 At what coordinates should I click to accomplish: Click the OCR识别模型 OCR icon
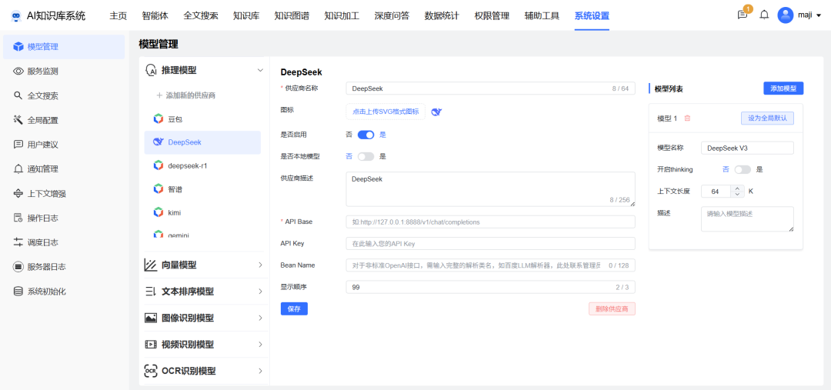coord(151,371)
